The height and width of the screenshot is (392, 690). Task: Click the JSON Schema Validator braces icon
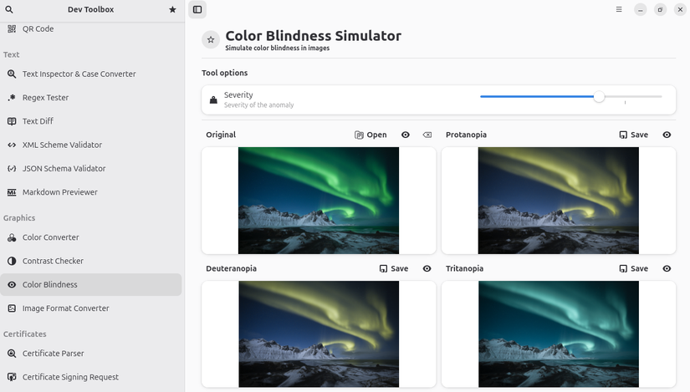pos(12,169)
